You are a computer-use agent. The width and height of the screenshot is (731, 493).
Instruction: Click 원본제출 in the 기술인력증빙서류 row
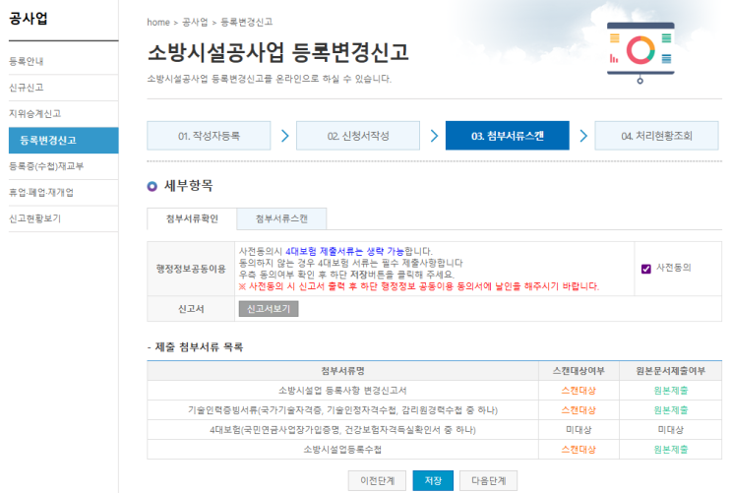(x=670, y=410)
